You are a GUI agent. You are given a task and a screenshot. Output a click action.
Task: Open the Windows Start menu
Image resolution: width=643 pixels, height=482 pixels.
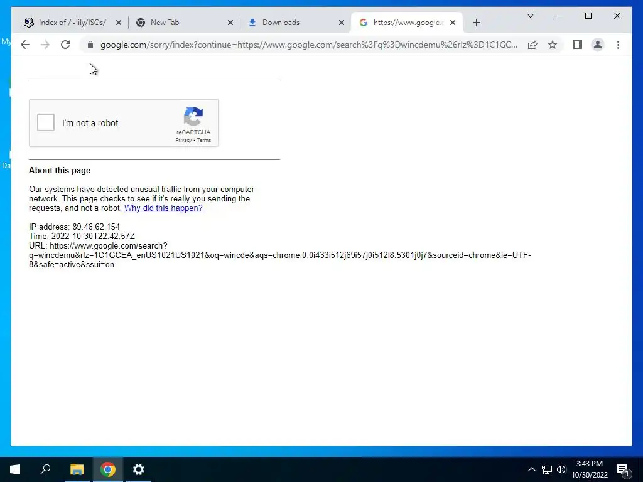point(15,469)
